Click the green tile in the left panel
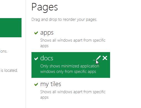141x108 pixels. tap(11, 28)
